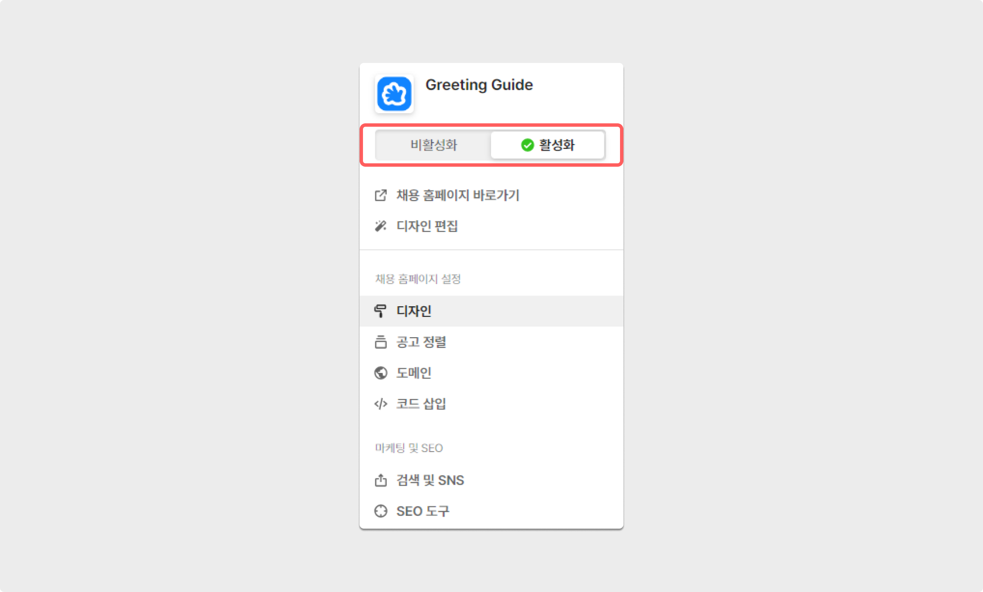The image size is (983, 592).
Task: Click the external link icon beside 채용 홈페이지 바로가기
Action: coord(380,195)
